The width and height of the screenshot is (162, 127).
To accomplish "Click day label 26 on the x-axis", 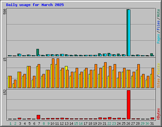I will 128,124.
